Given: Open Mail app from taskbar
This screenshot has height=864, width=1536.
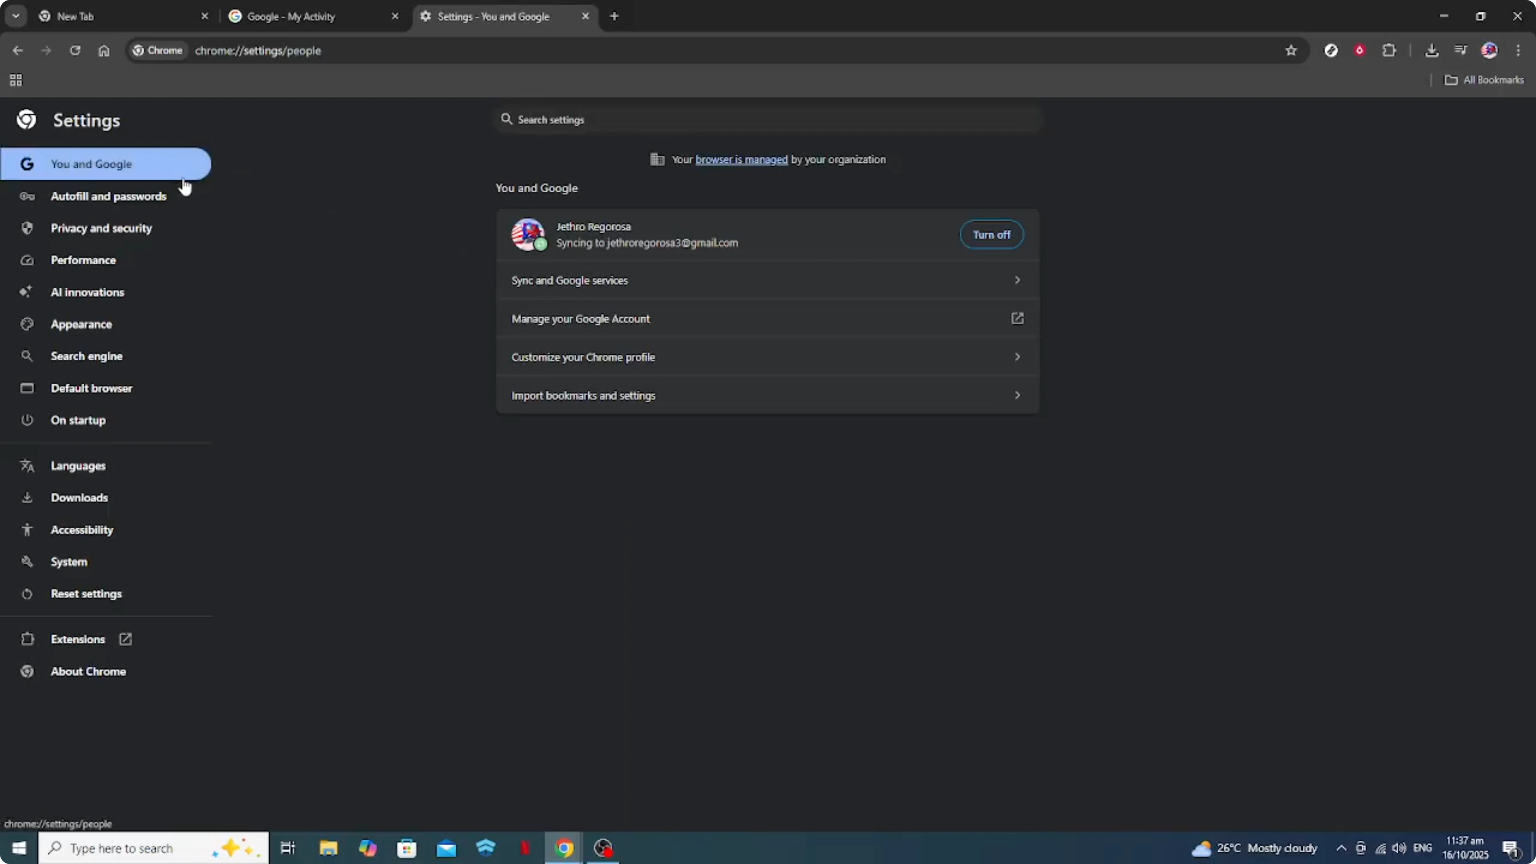Looking at the screenshot, I should 446,848.
